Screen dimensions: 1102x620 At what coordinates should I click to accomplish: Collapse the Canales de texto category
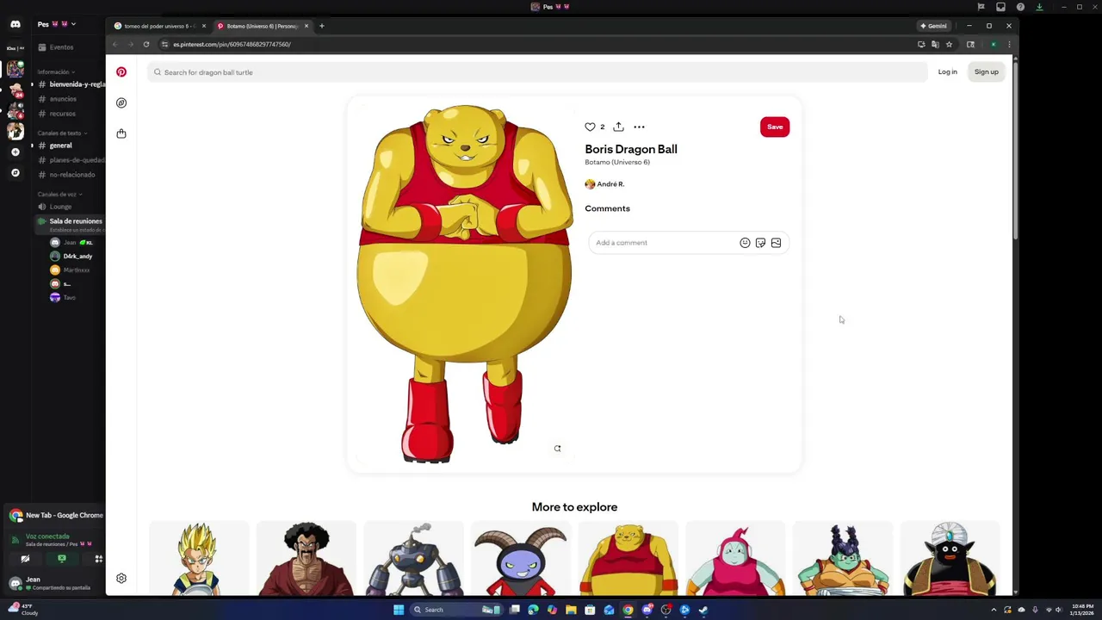(x=61, y=133)
